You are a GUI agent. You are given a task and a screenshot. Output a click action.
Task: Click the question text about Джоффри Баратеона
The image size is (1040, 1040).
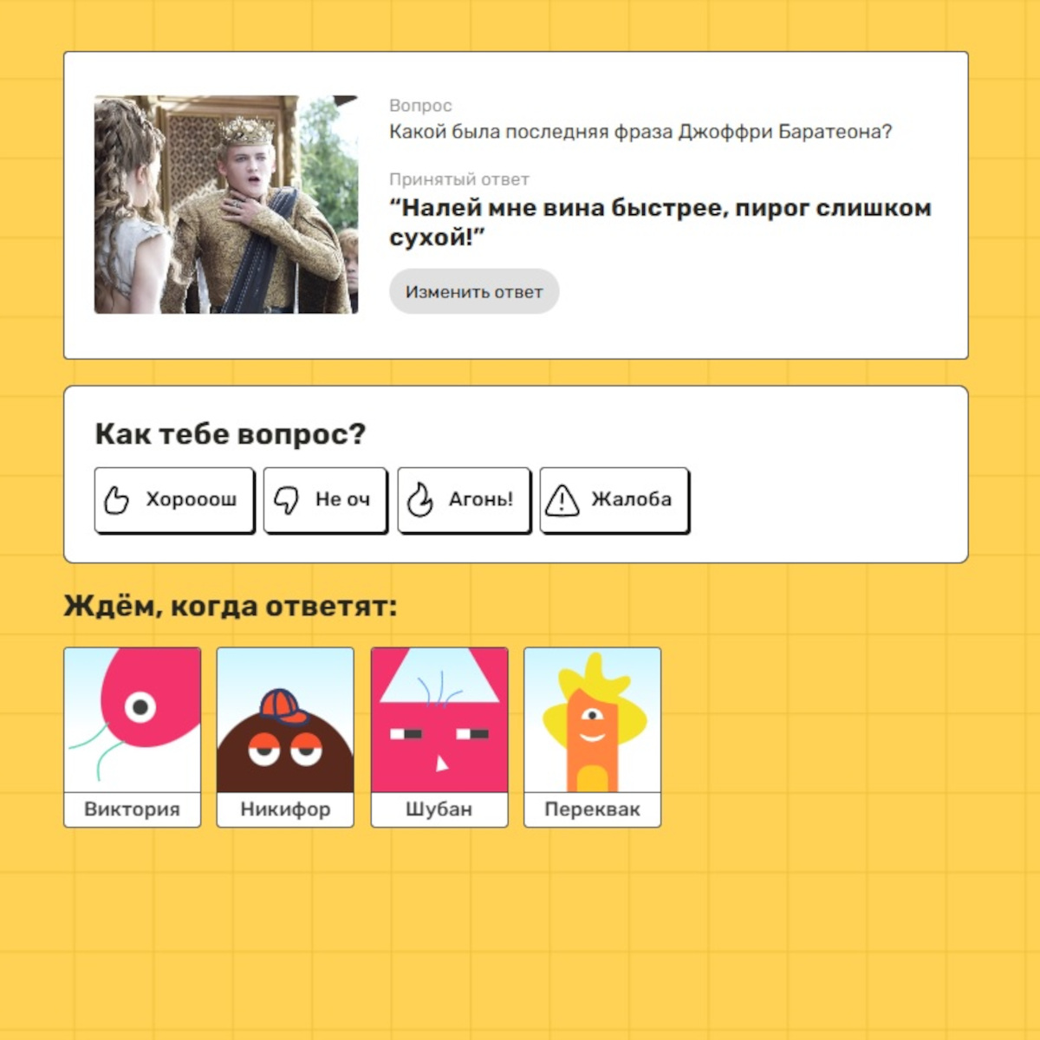[640, 132]
